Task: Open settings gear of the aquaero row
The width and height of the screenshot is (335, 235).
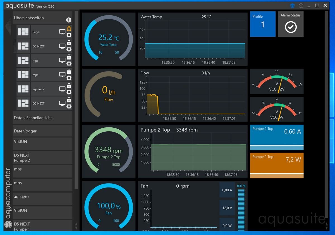Action: [69, 92]
